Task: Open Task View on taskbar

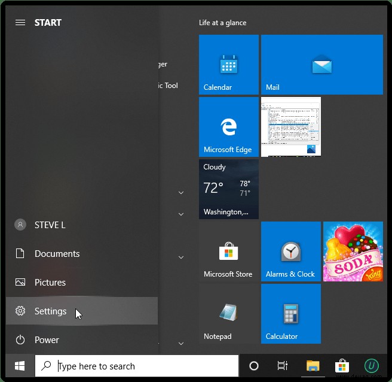Action: pos(283,366)
